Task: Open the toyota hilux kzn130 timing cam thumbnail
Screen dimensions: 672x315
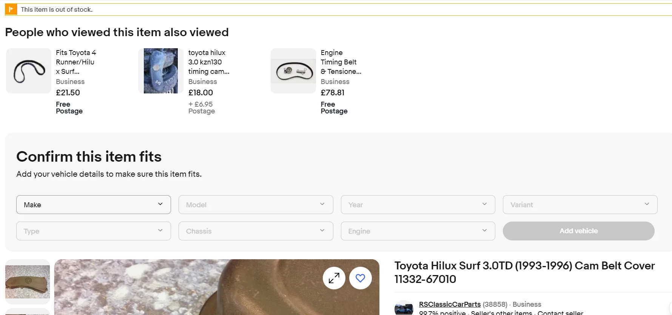Action: (161, 71)
